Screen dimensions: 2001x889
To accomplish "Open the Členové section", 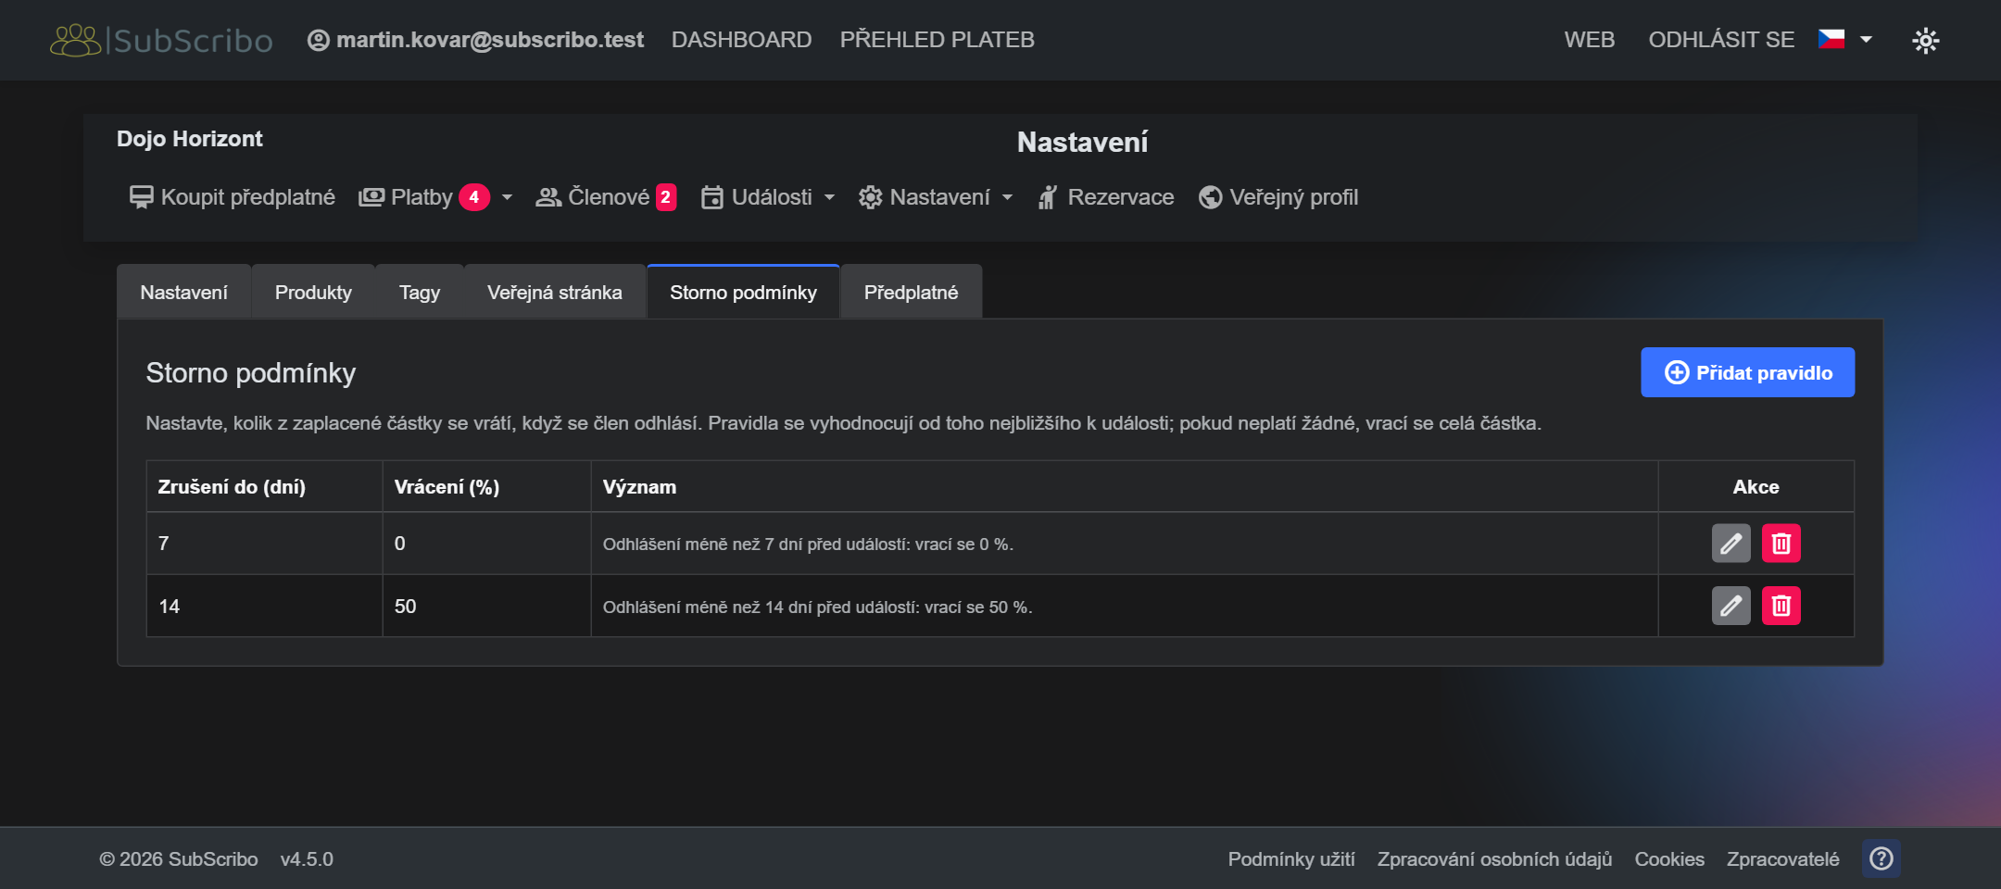I will click(606, 197).
